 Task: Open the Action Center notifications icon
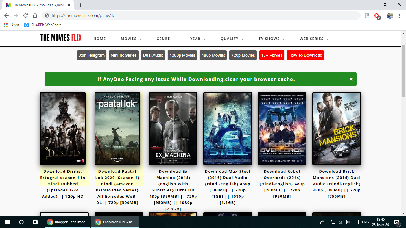(x=396, y=222)
